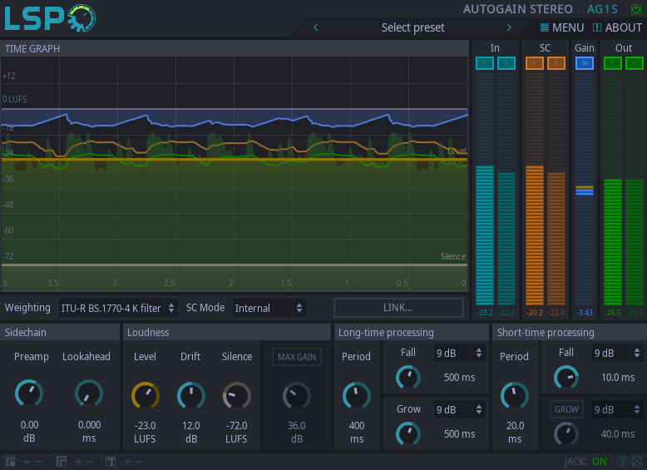The height and width of the screenshot is (470, 647).
Task: Click the short-time Period knob
Action: click(x=515, y=396)
